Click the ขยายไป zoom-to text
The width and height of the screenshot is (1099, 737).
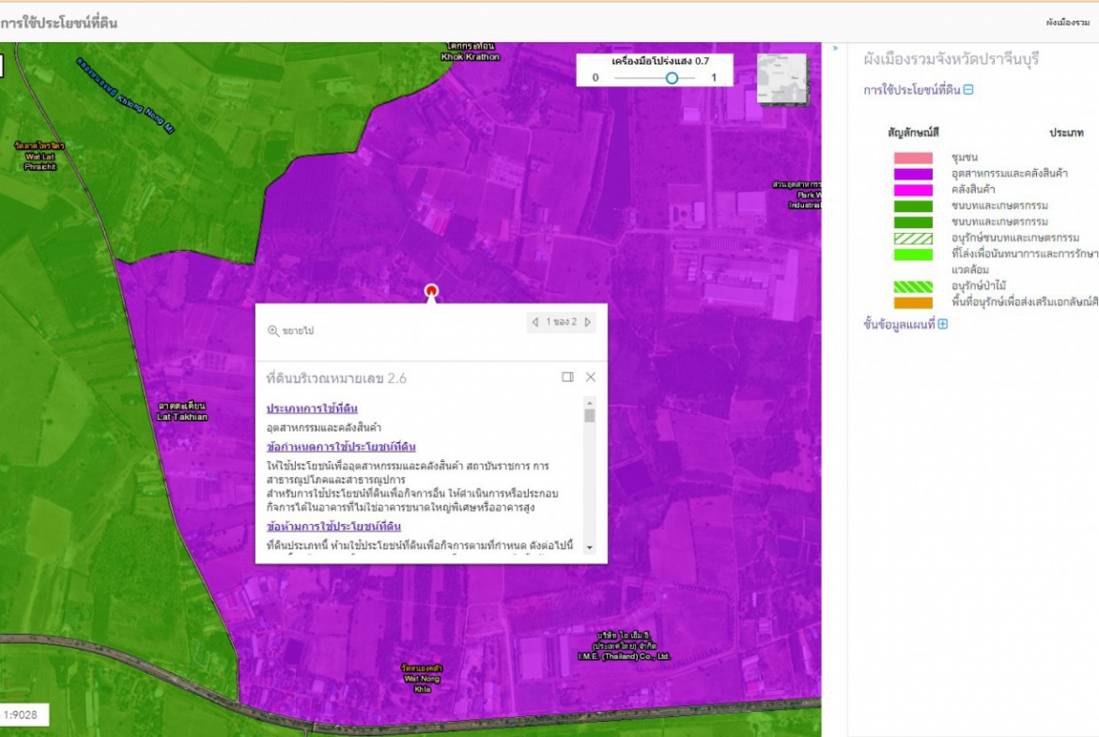point(298,330)
